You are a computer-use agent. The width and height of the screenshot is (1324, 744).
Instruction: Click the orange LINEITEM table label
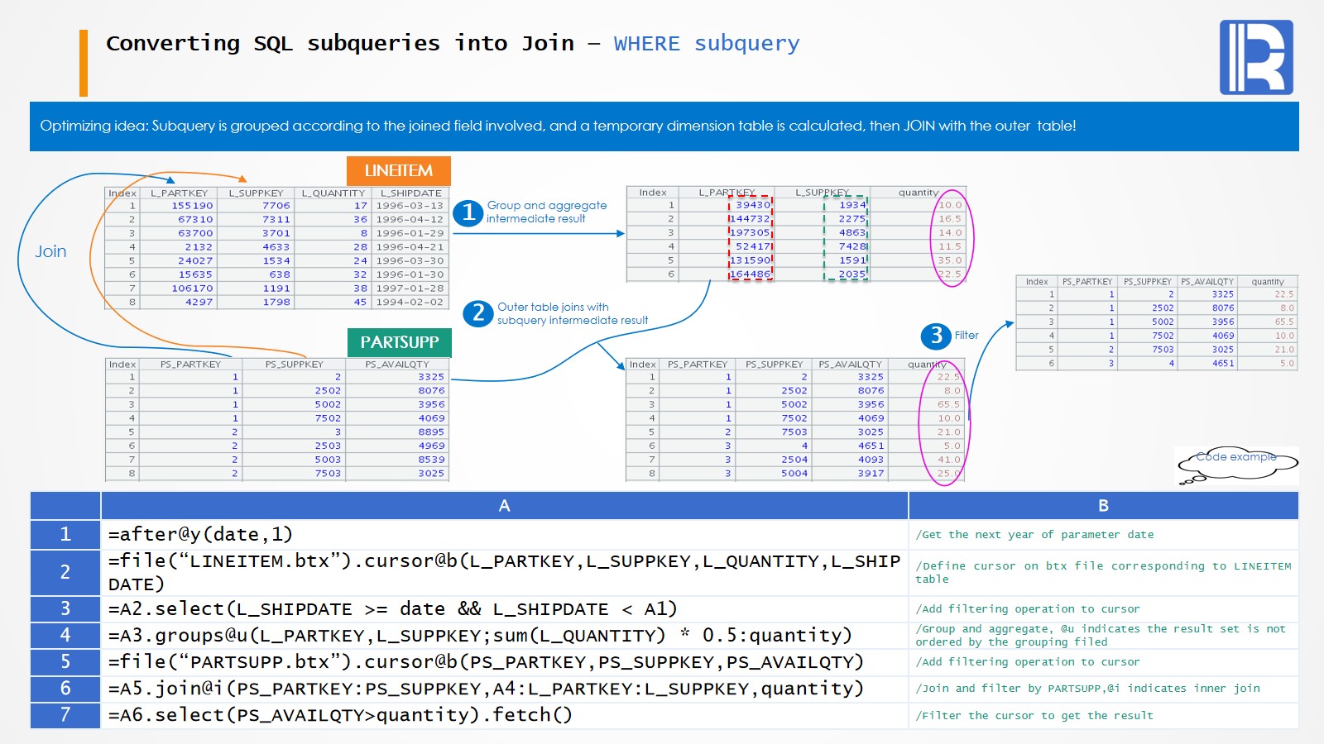pos(398,170)
